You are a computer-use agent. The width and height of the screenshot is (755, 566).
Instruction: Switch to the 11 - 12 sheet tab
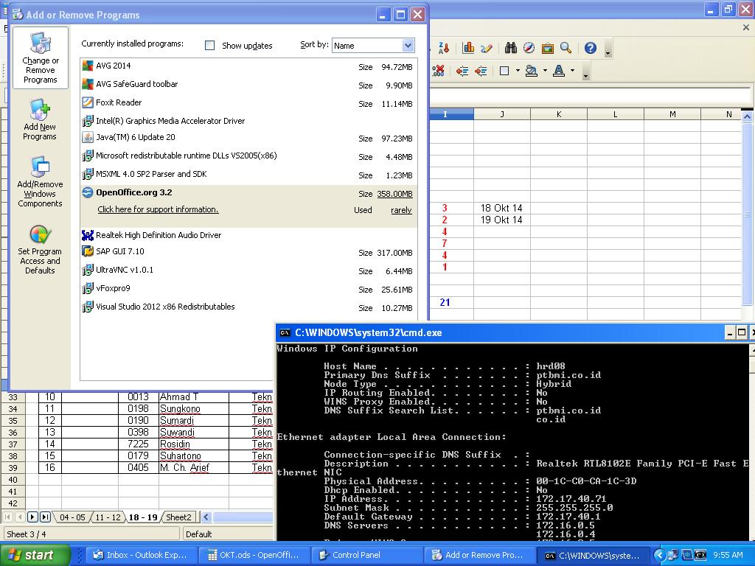(x=108, y=517)
